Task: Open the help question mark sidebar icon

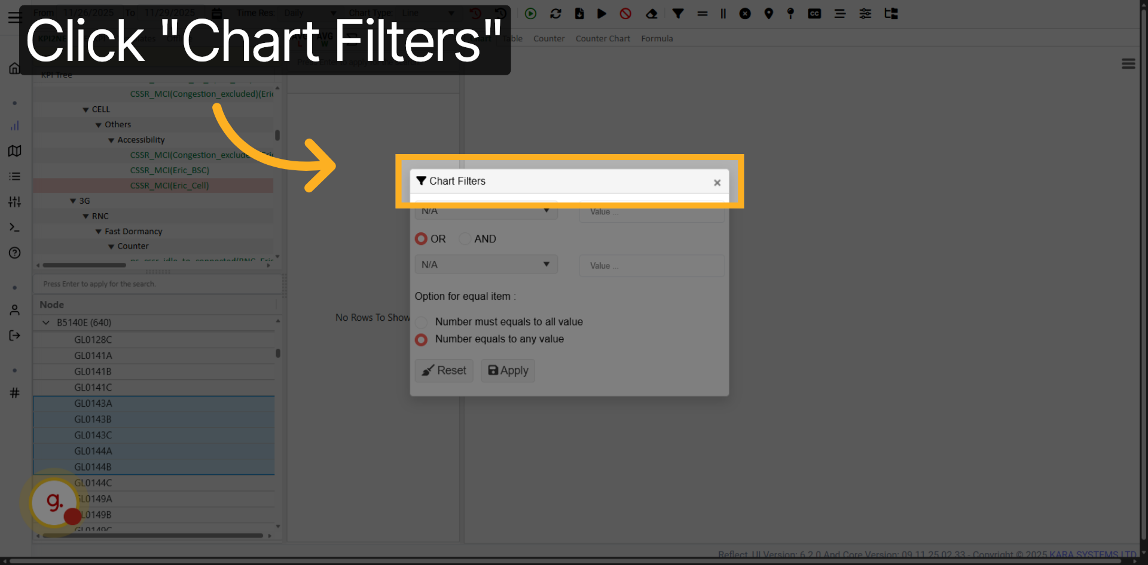Action: click(14, 253)
